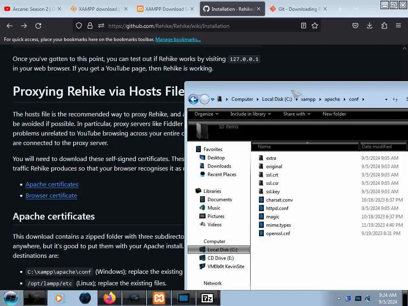Select Videos library
408x306 pixels.
coord(214,225)
